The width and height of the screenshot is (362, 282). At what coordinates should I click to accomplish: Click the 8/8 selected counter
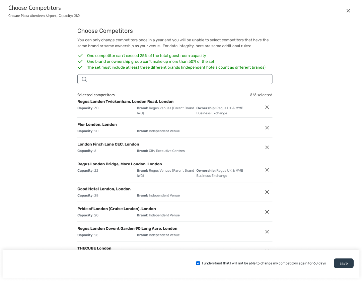[x=261, y=95]
